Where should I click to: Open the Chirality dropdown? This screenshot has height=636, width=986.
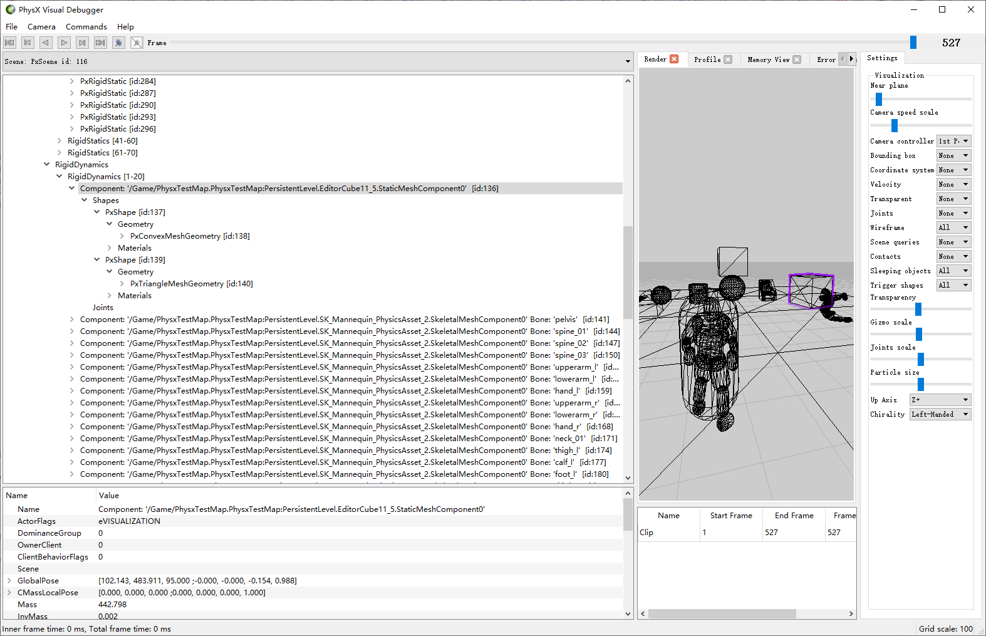pyautogui.click(x=940, y=414)
